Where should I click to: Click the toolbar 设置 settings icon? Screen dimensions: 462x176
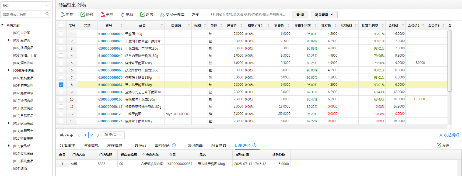(x=142, y=15)
